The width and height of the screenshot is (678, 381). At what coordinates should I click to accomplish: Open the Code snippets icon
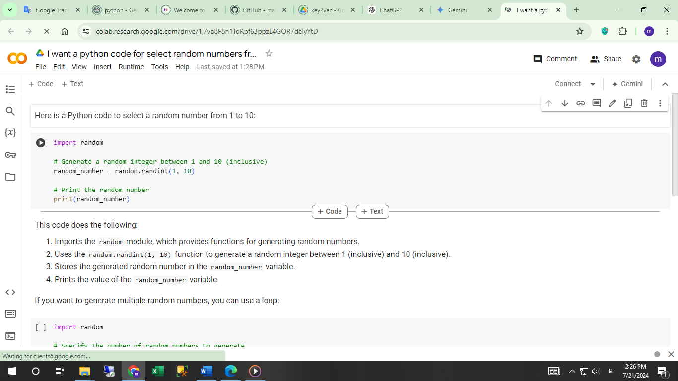(x=10, y=292)
